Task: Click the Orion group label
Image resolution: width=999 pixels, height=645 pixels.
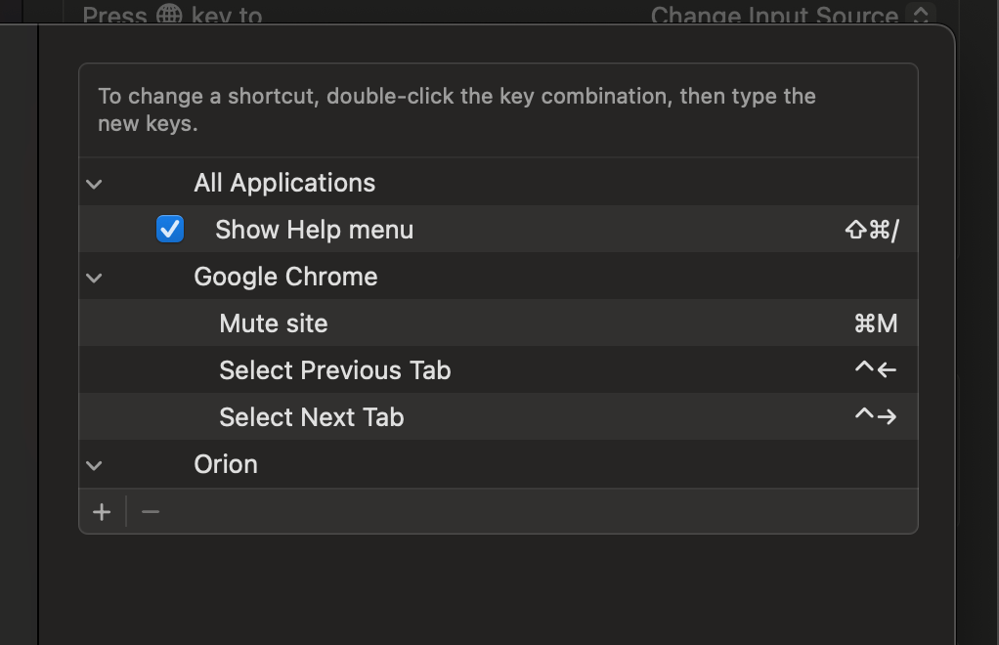Action: [226, 464]
